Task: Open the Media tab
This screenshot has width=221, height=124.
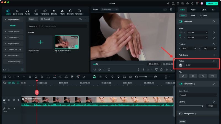Action: (8, 12)
